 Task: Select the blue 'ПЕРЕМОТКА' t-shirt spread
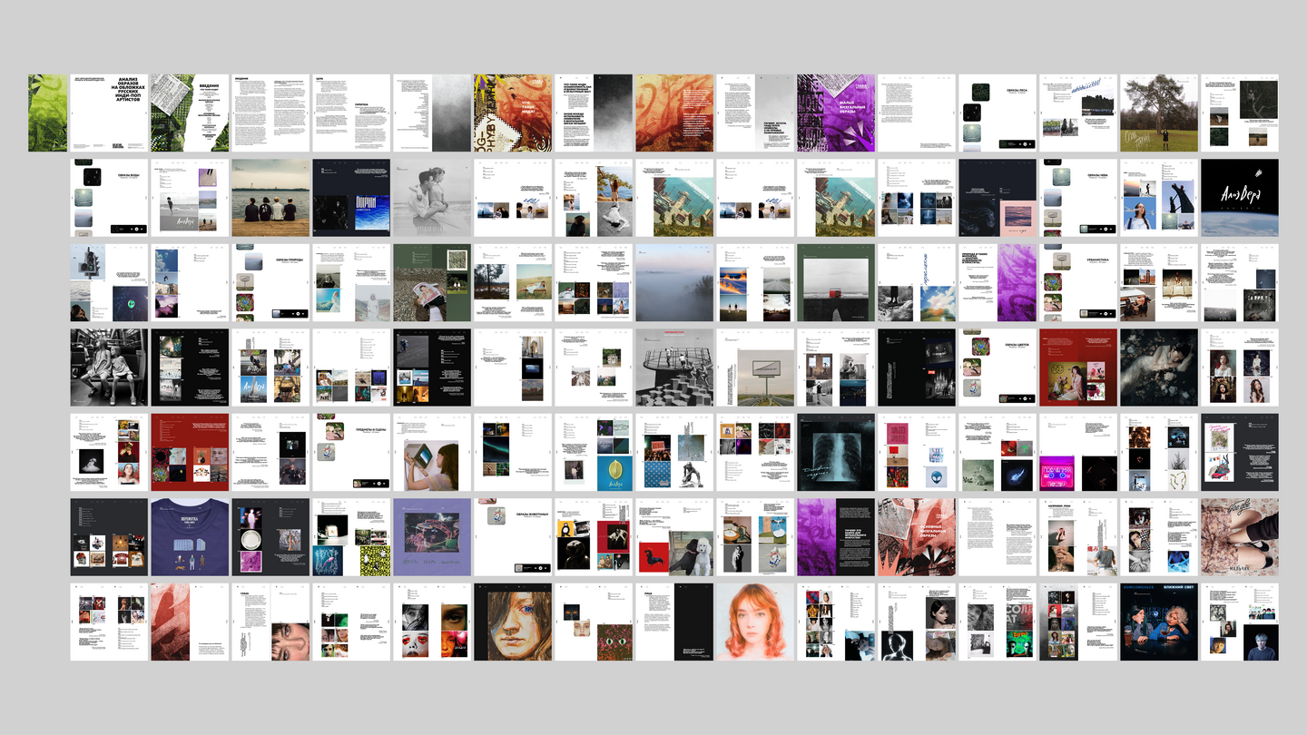(x=190, y=536)
